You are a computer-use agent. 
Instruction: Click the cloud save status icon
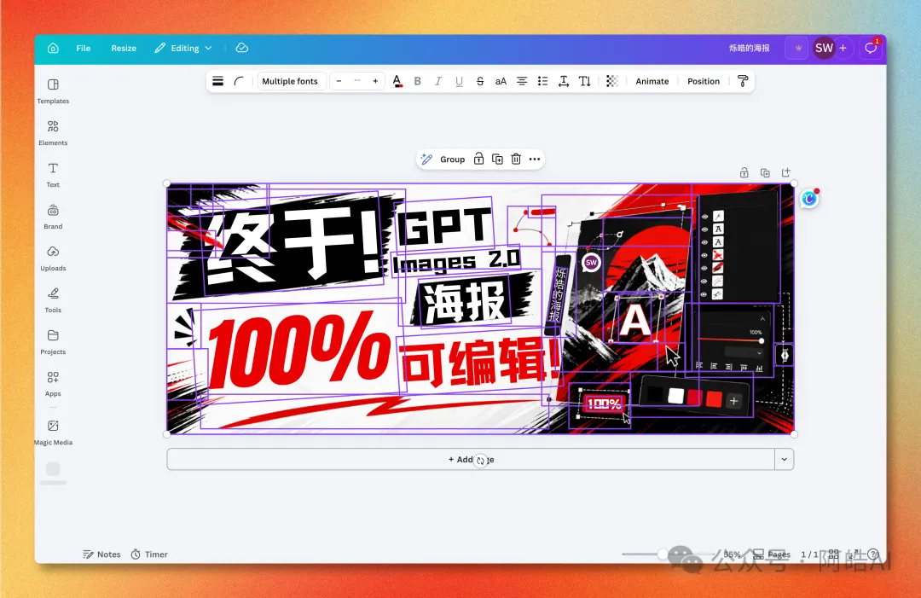click(242, 48)
